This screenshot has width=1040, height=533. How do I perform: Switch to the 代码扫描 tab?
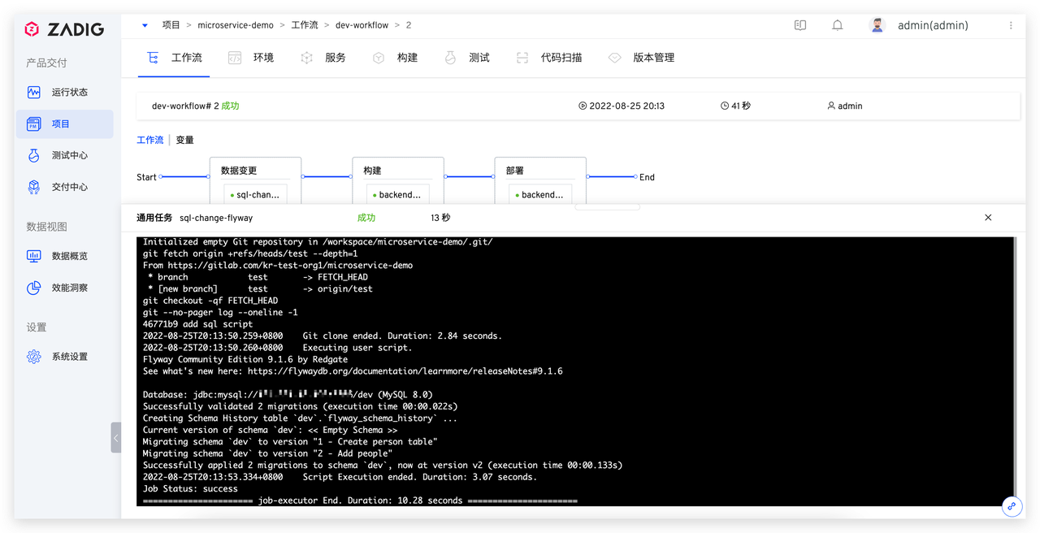click(x=549, y=58)
